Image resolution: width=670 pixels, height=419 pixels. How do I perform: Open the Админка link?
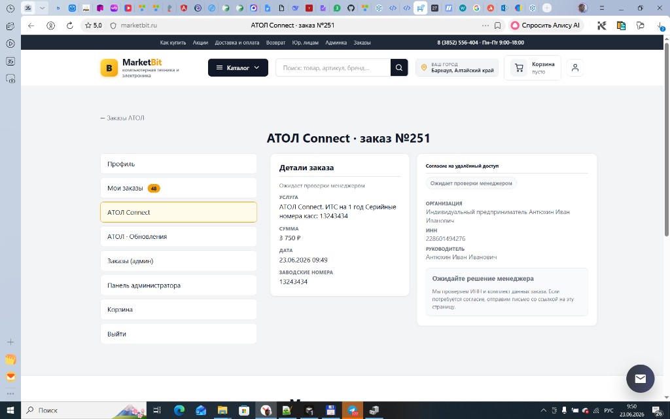tap(336, 43)
